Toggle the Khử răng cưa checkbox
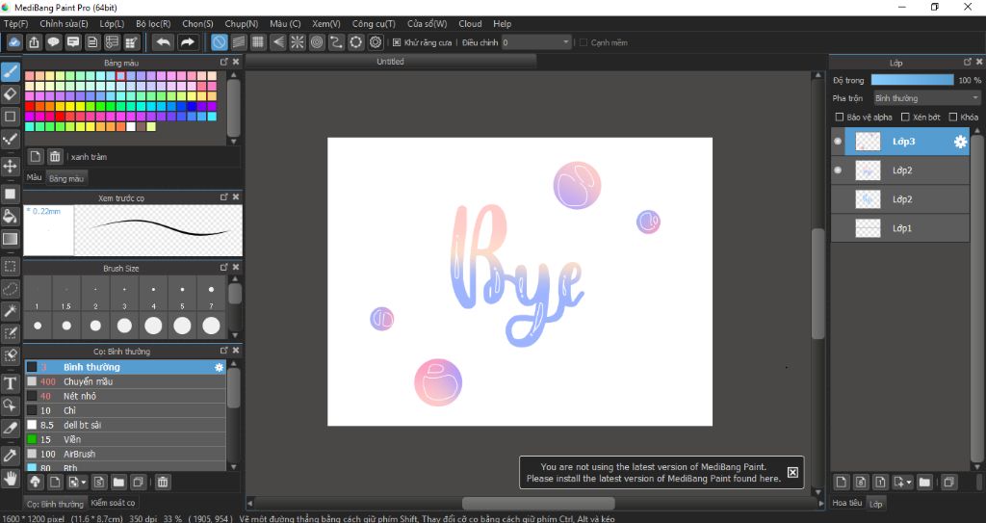Screen dimensions: 986x523 click(x=397, y=42)
